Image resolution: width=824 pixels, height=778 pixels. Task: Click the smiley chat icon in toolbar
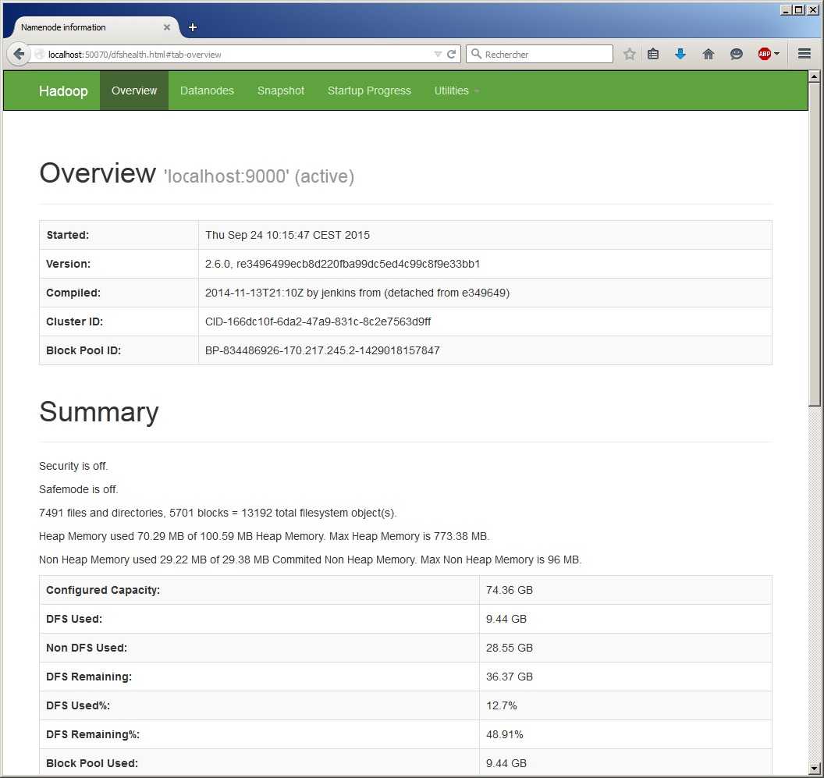click(x=737, y=54)
